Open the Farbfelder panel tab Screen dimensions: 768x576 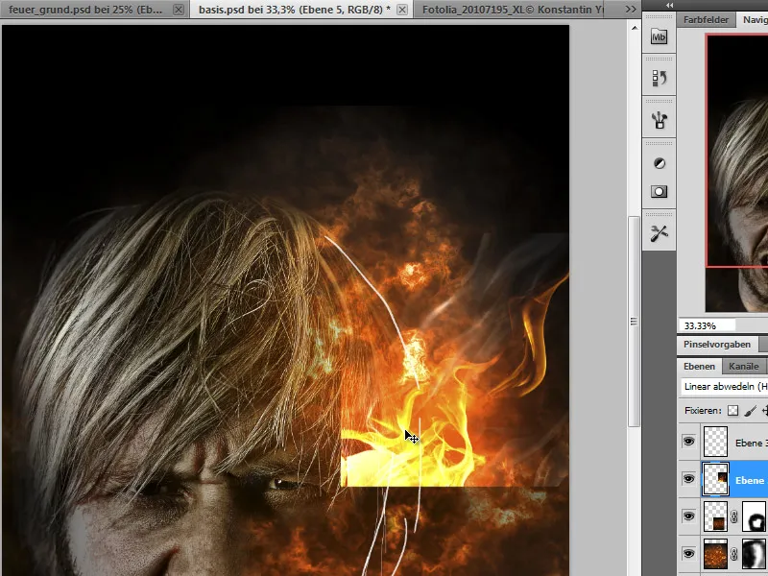point(706,20)
